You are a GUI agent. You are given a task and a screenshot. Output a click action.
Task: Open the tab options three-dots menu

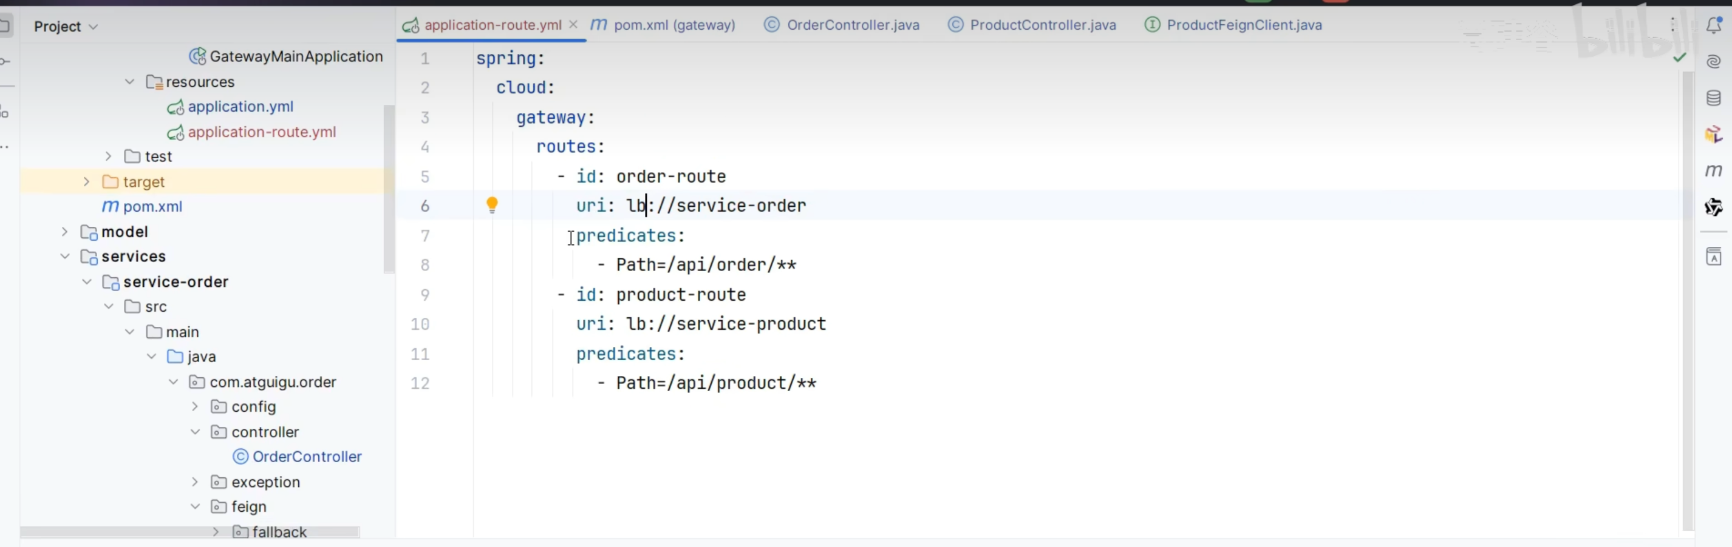(x=1672, y=25)
